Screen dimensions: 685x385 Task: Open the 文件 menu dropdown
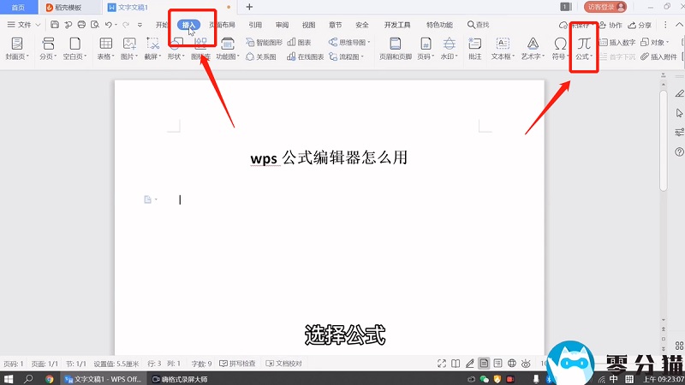[24, 25]
